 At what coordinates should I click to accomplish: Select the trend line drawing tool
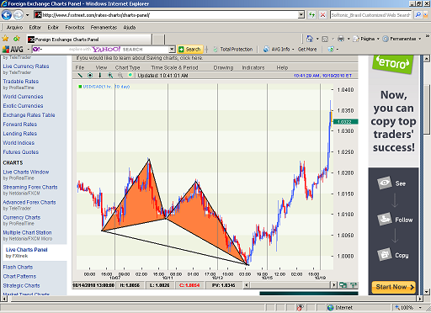pos(80,76)
